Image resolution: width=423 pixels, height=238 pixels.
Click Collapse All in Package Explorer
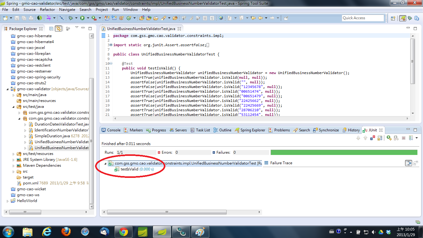click(51, 29)
